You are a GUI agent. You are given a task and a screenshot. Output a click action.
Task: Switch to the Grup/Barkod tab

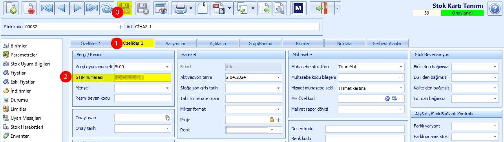tap(260, 44)
